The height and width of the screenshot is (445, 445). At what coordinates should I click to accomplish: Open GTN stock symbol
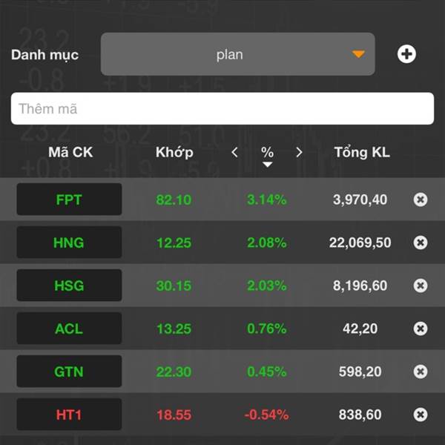click(x=69, y=372)
